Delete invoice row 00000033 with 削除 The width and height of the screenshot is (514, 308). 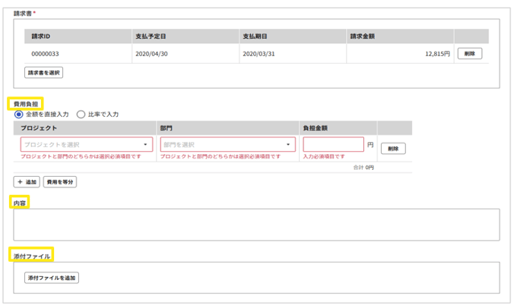pyautogui.click(x=469, y=54)
